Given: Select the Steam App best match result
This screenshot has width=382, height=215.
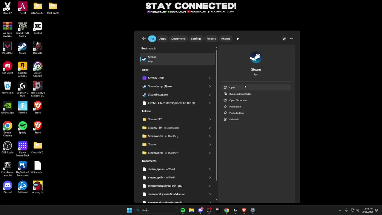Looking at the screenshot, I should tap(177, 59).
